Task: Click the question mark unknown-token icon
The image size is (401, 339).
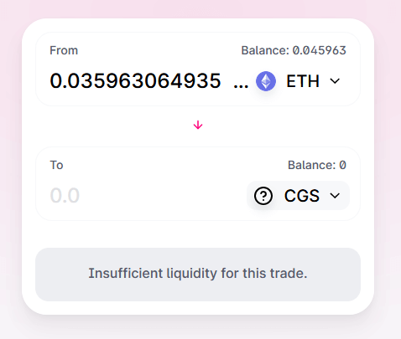Action: click(263, 196)
